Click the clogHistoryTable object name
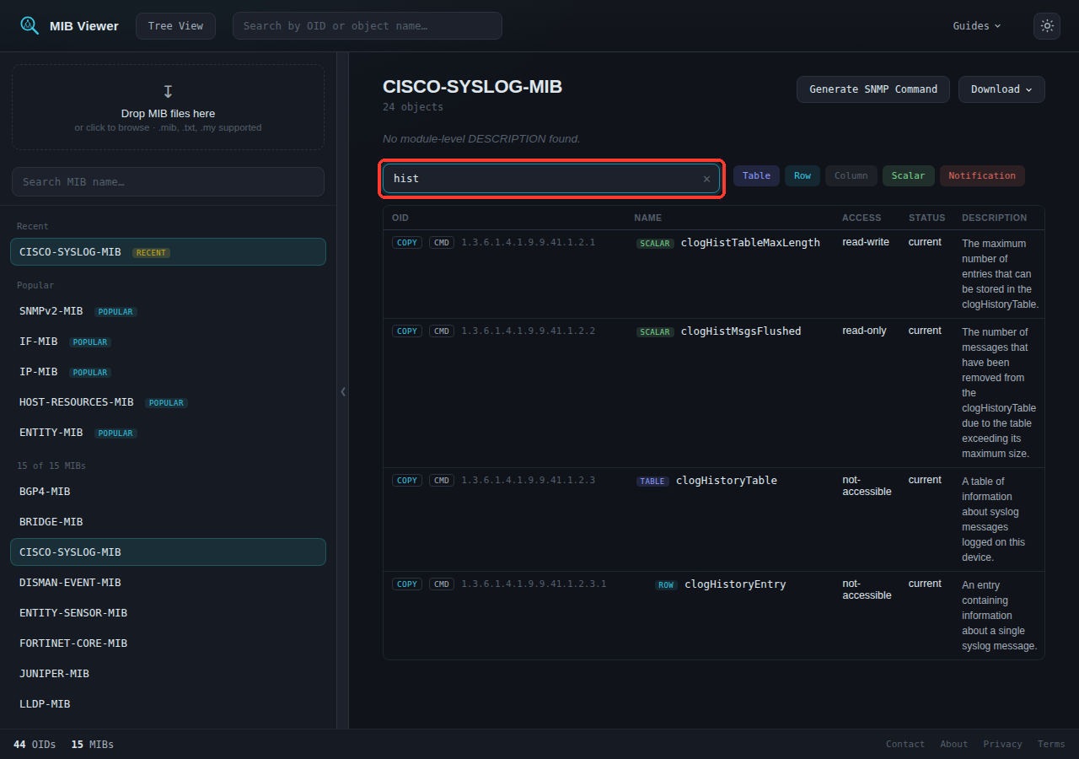The width and height of the screenshot is (1079, 759). click(727, 481)
